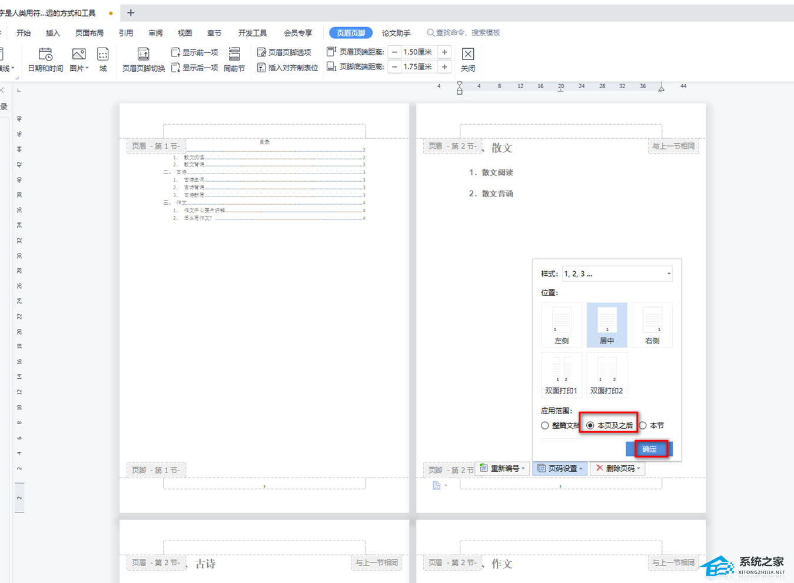The width and height of the screenshot is (794, 583).
Task: Click Show Previous item (显示前一项)
Action: click(195, 52)
